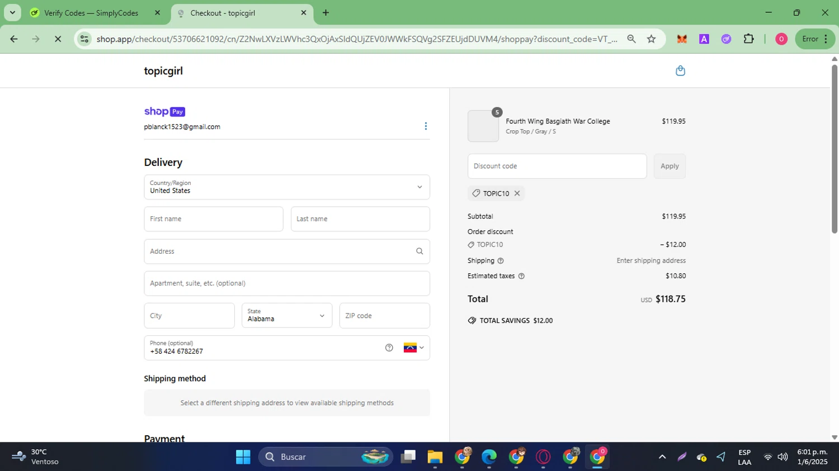The width and height of the screenshot is (839, 471).
Task: Close the Checkout topicgirl tab
Action: 304,13
